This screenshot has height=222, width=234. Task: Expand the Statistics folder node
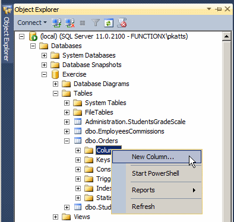point(78,198)
